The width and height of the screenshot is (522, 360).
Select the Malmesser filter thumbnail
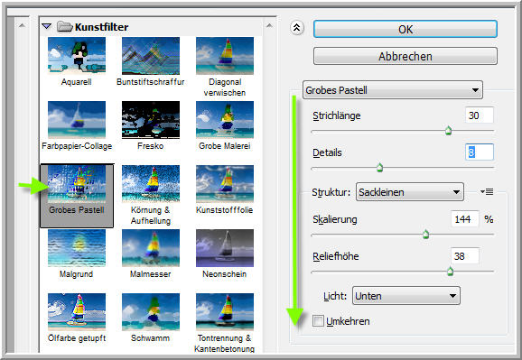point(151,248)
